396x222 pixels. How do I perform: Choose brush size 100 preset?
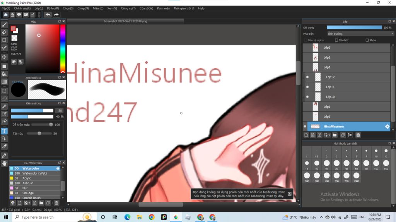pyautogui.click(x=376, y=163)
